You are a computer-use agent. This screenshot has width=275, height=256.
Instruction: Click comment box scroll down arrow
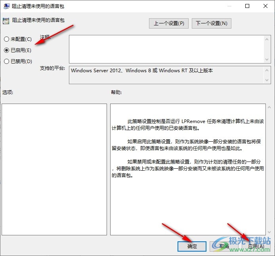pos(267,60)
